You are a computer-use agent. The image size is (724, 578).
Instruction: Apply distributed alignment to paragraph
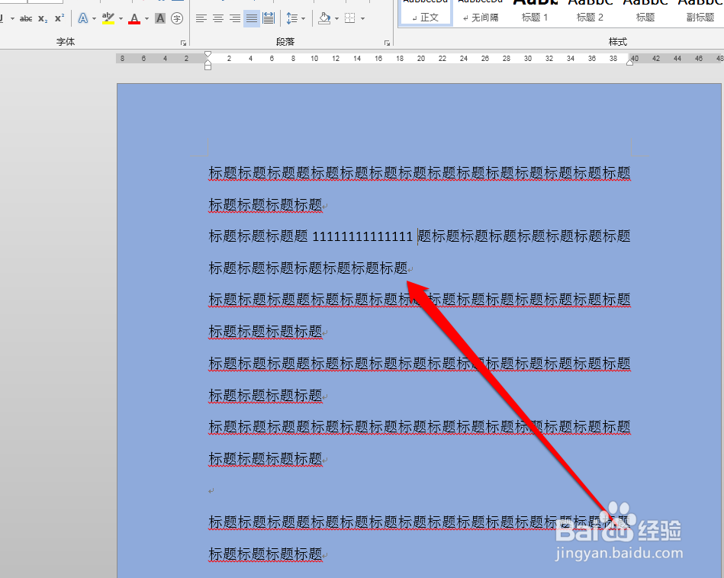pyautogui.click(x=269, y=18)
